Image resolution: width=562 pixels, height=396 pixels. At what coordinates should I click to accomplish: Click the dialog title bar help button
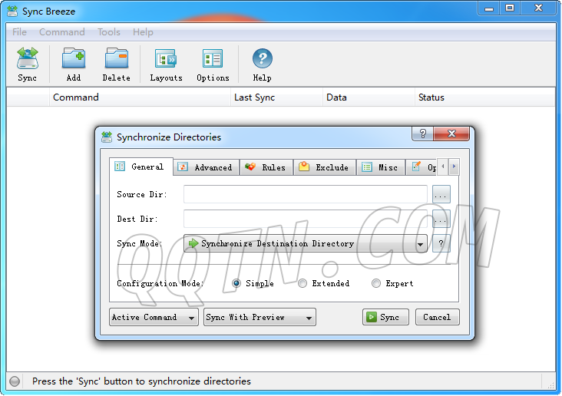[x=422, y=134]
